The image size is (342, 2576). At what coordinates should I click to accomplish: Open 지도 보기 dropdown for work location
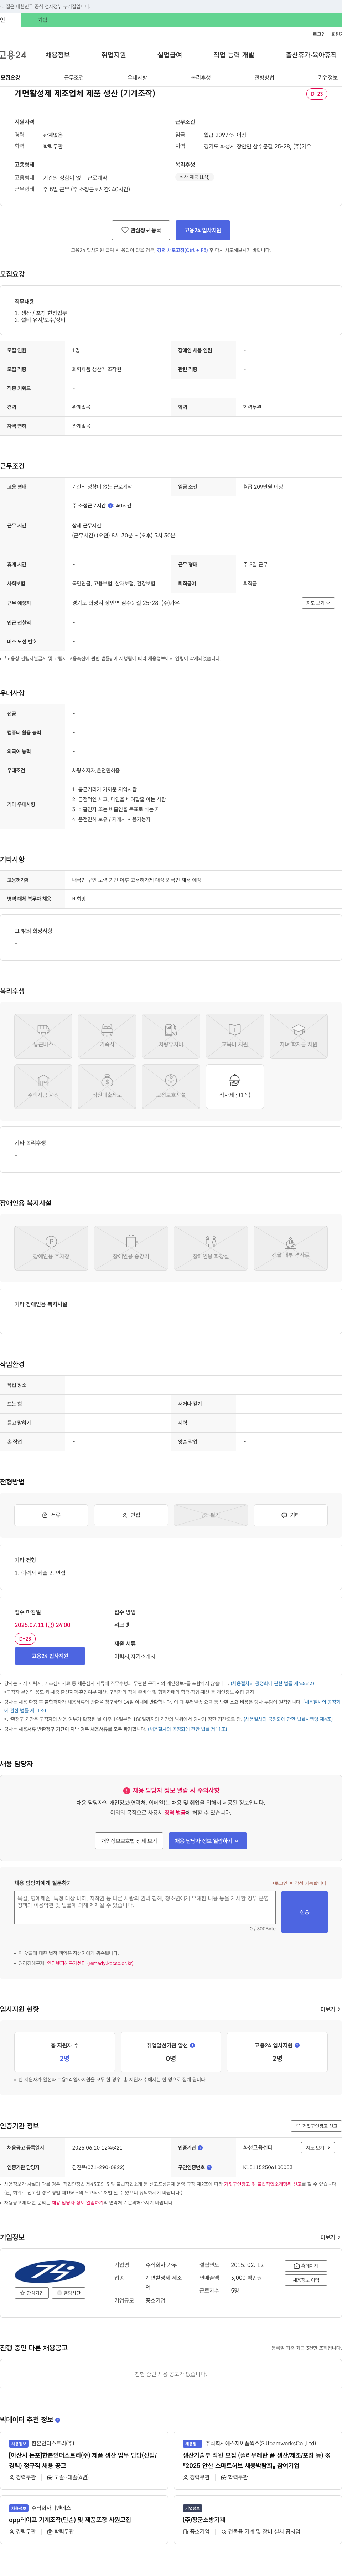pos(318,603)
